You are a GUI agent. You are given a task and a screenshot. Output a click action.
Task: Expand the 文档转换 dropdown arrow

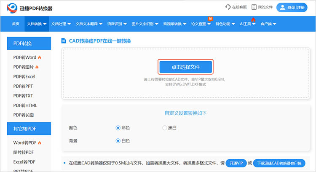[45, 24]
